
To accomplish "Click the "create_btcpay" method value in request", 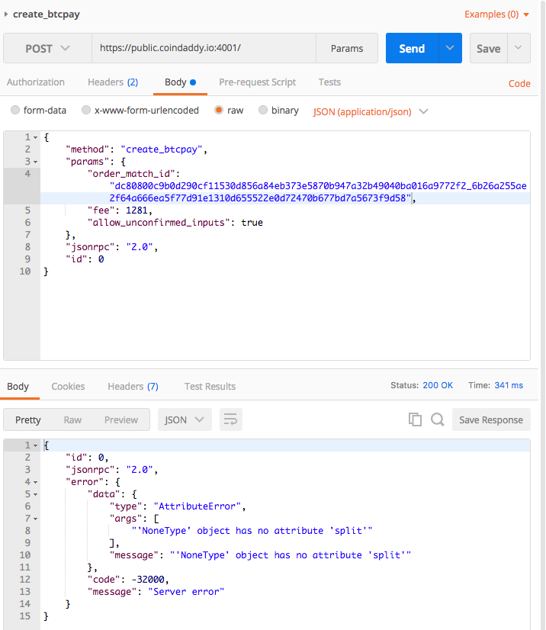I will click(162, 149).
